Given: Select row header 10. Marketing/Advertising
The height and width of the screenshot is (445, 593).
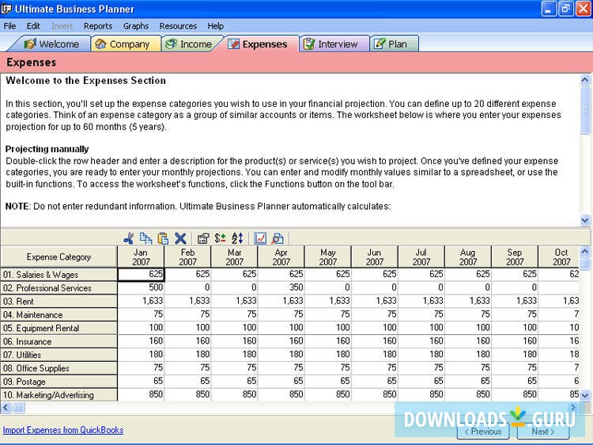Looking at the screenshot, I should [x=59, y=395].
